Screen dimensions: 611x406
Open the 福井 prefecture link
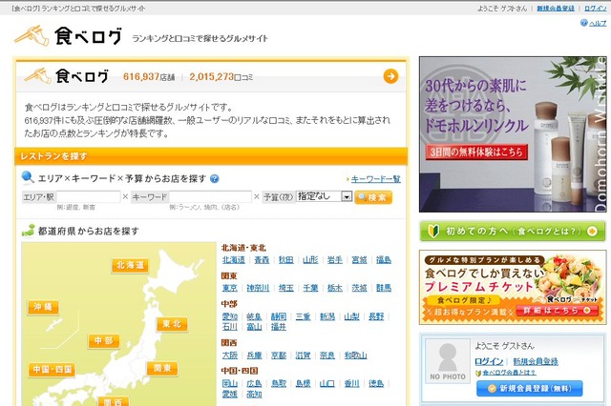(x=279, y=327)
